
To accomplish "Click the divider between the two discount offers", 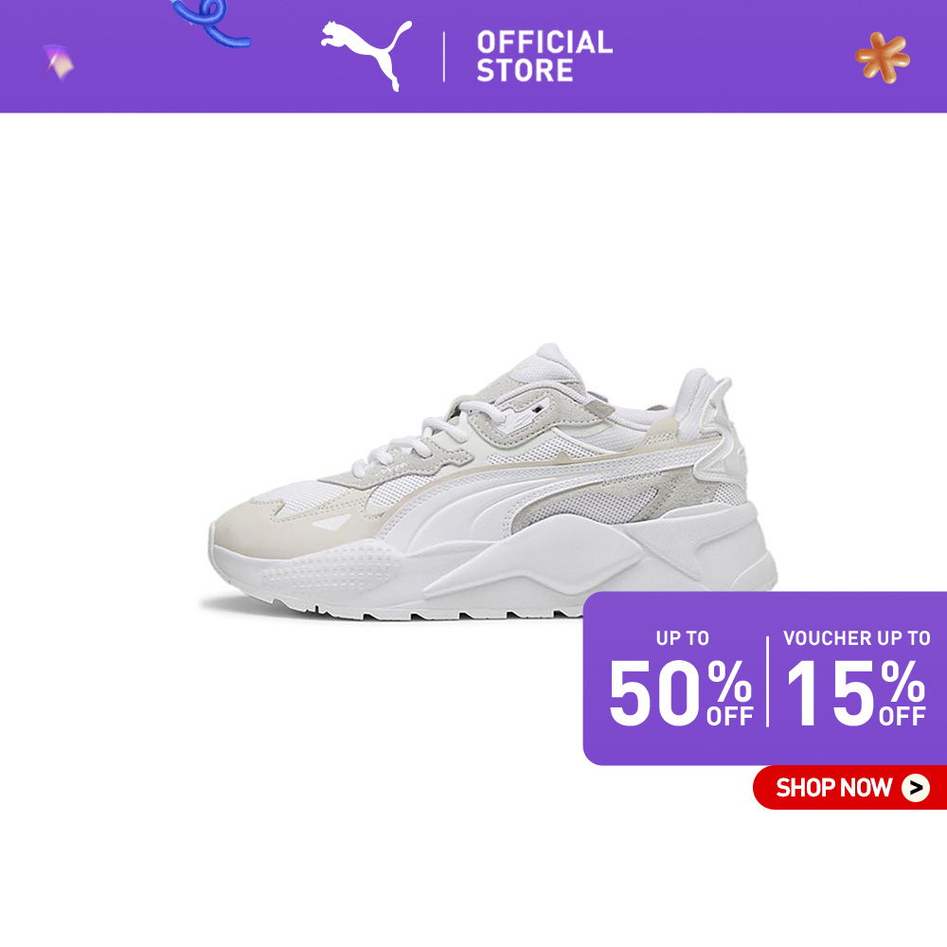I will coord(768,681).
